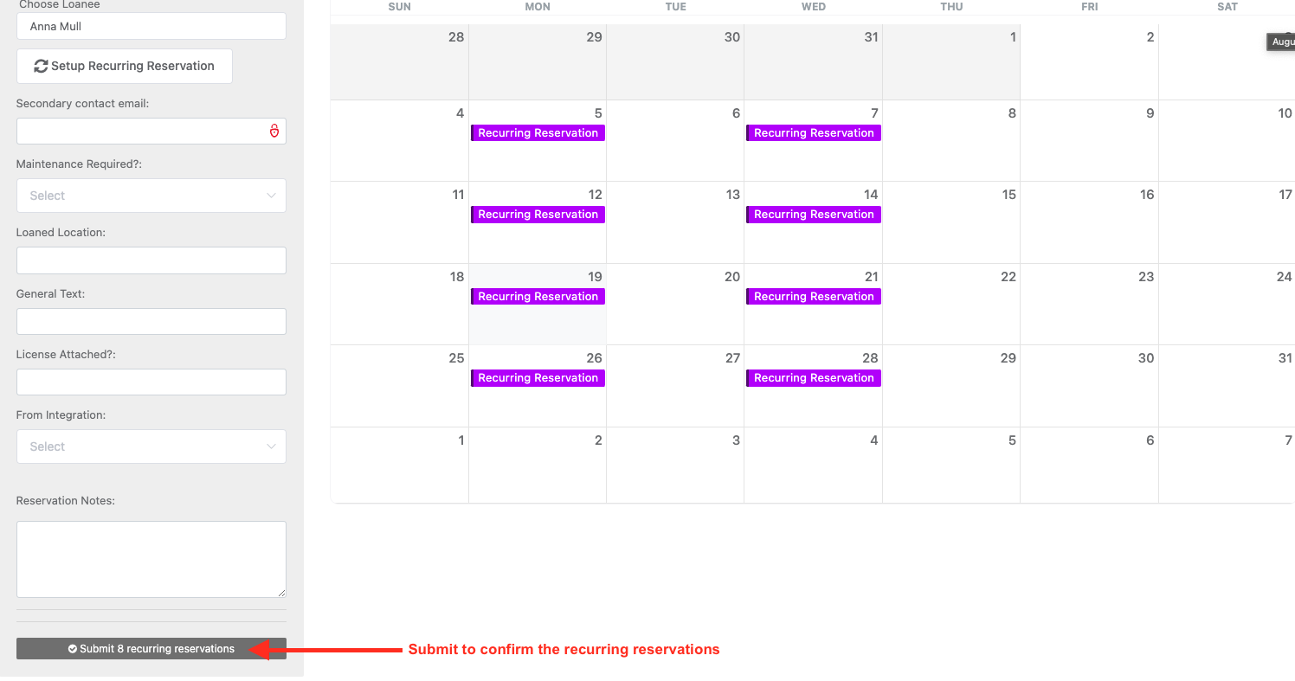Click the red lock icon in email field
This screenshot has width=1295, height=681.
click(x=274, y=132)
